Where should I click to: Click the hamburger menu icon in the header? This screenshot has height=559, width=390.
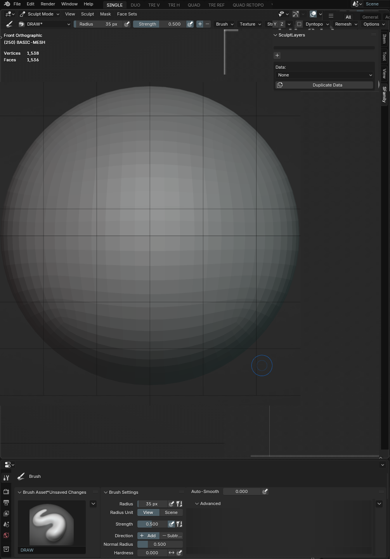[331, 16]
